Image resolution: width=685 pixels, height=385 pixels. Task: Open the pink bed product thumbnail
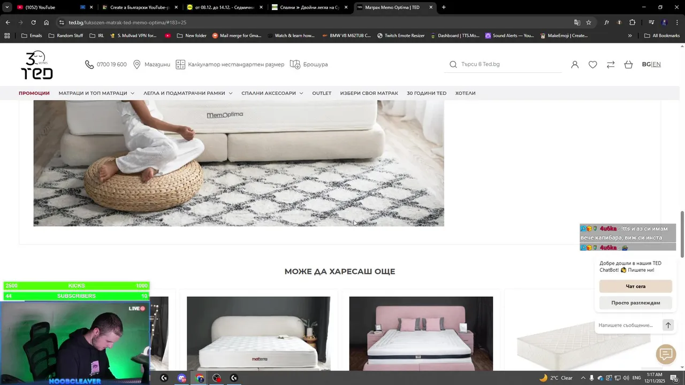point(421,334)
